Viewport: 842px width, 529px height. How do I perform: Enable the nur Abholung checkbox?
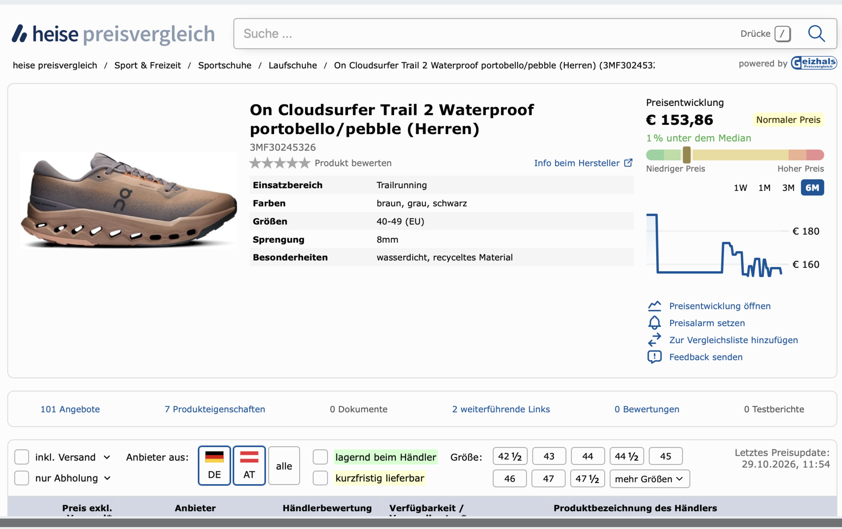coord(21,478)
